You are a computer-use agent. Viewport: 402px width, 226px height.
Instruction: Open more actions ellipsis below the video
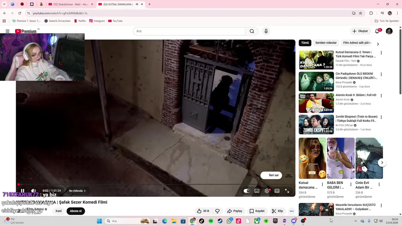pyautogui.click(x=291, y=211)
